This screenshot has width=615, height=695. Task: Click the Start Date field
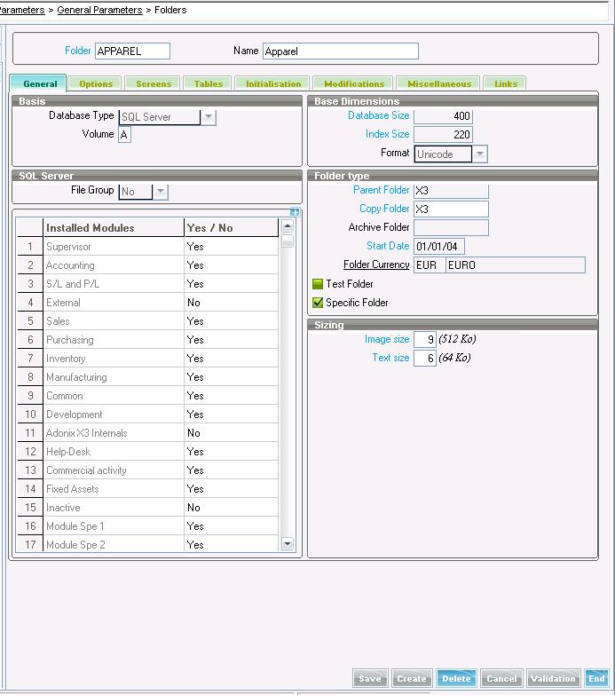click(439, 247)
